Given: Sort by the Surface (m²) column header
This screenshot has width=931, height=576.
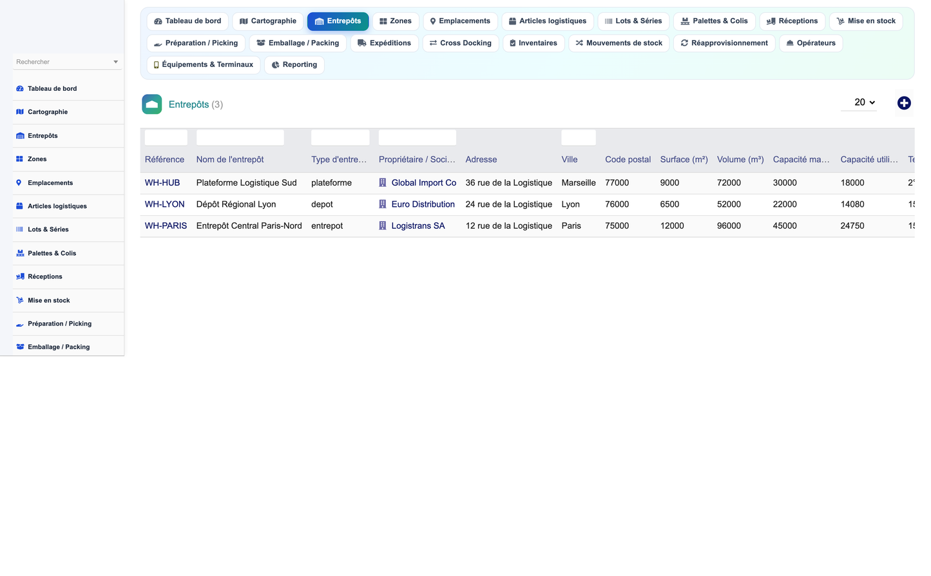Looking at the screenshot, I should point(684,160).
